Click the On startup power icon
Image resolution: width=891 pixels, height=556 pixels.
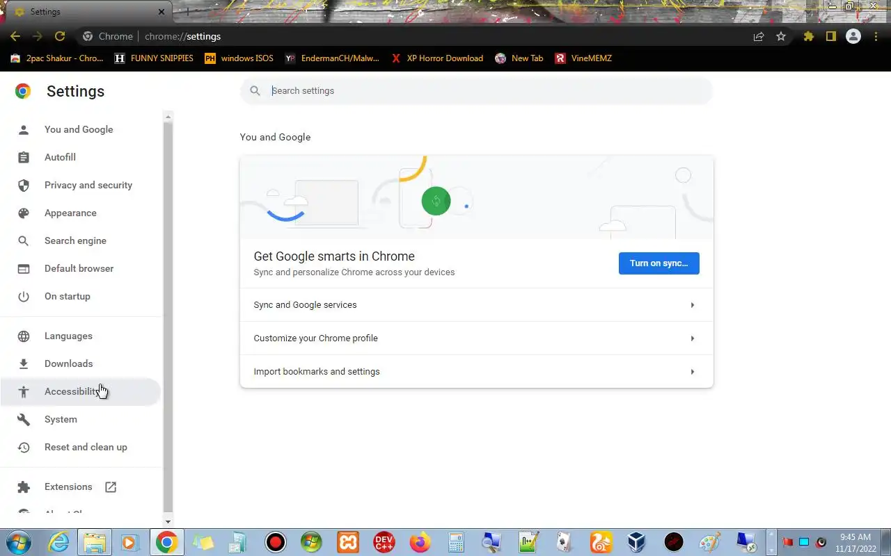[x=24, y=296]
